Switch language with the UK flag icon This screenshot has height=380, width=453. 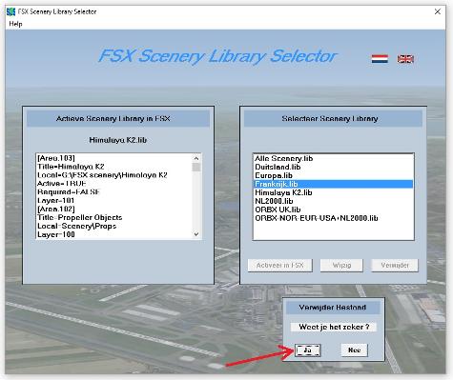pyautogui.click(x=405, y=59)
